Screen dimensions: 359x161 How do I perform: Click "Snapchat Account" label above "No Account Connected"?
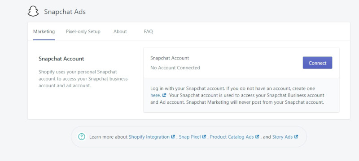170,58
